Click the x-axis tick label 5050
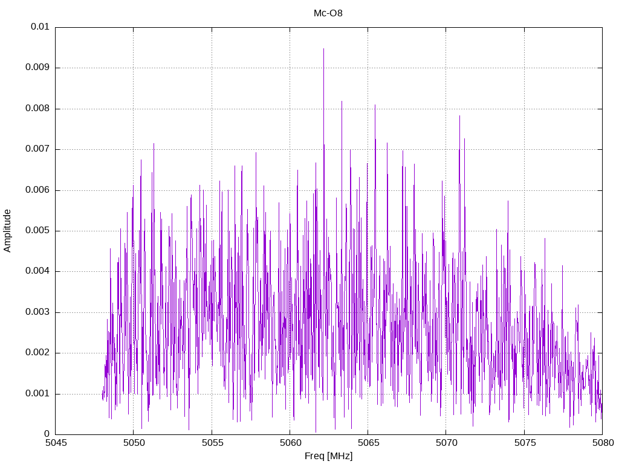 coord(134,443)
